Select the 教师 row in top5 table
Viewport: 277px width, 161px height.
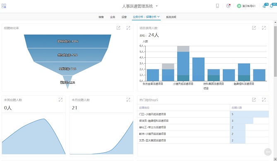203,134
